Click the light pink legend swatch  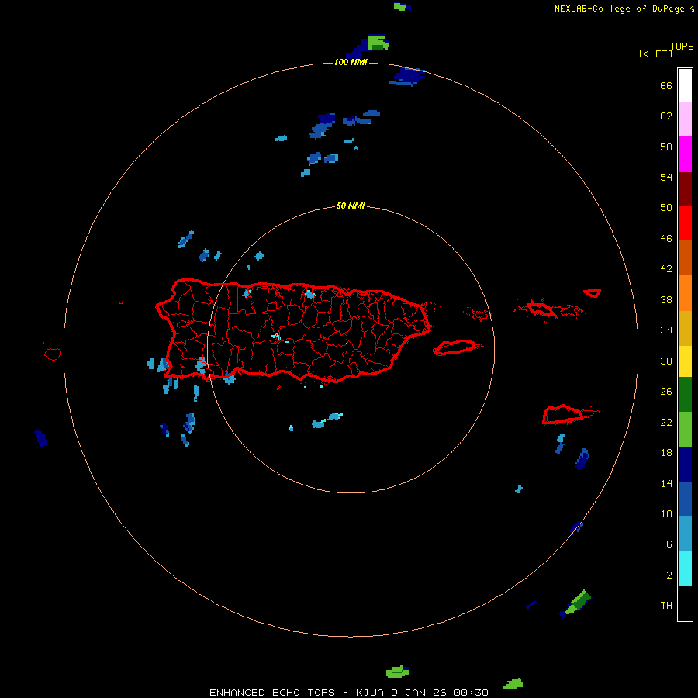pos(685,119)
